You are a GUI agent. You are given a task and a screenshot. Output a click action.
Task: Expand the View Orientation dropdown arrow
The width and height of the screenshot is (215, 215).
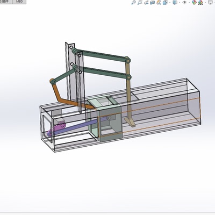click(170, 3)
